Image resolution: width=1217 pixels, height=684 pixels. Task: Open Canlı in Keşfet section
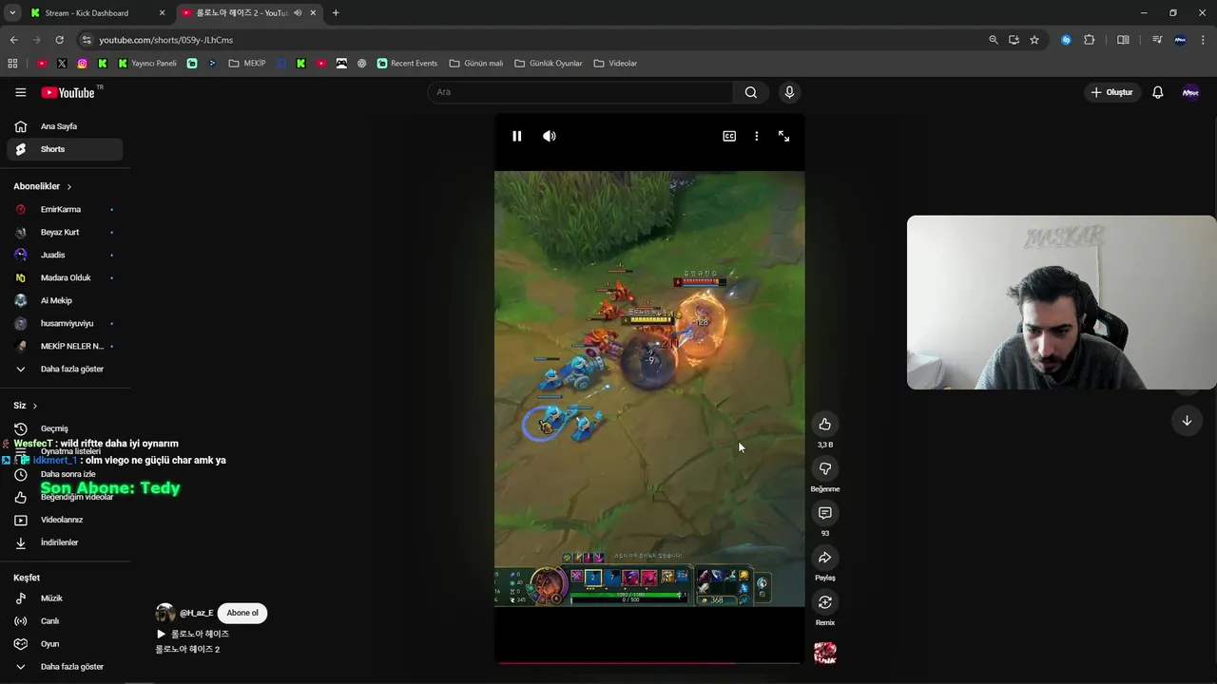click(x=65, y=621)
